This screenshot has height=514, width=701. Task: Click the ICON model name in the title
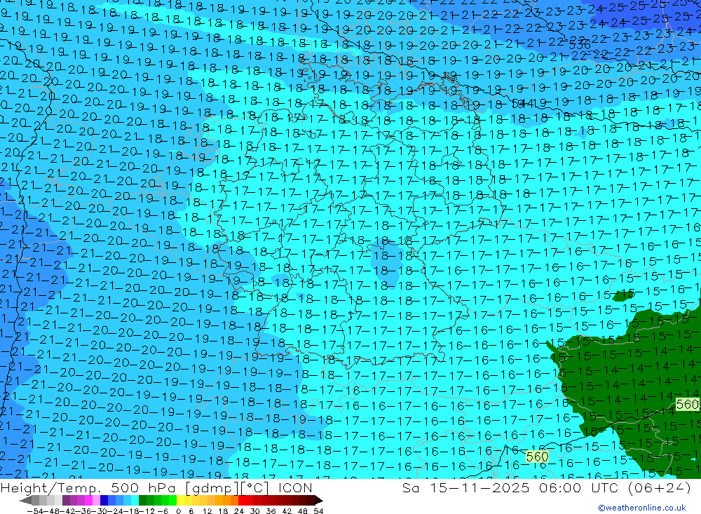tap(295, 487)
